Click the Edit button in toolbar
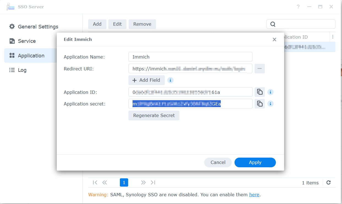Viewport: 342px width, 204px height. pos(117,24)
